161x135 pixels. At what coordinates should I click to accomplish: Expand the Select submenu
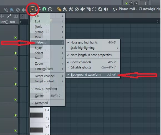(47, 53)
